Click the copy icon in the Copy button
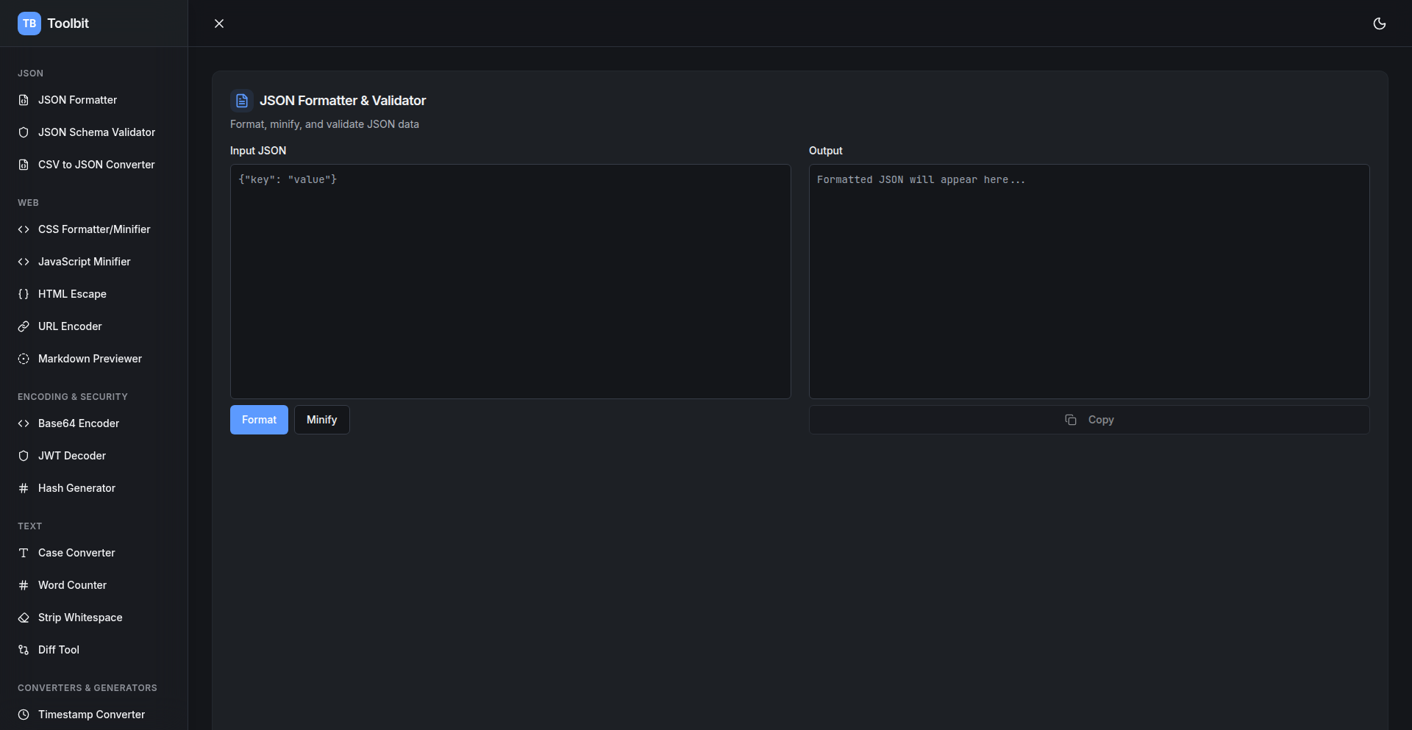Screen dimensions: 1412x730 point(1071,420)
